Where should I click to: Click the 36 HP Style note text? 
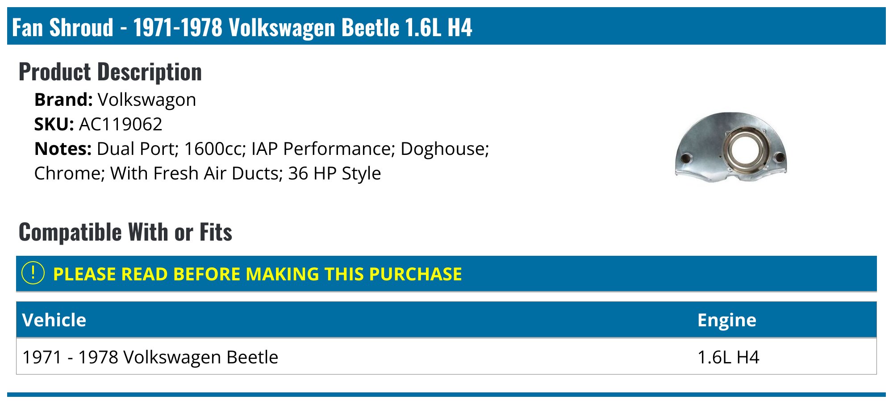point(334,173)
